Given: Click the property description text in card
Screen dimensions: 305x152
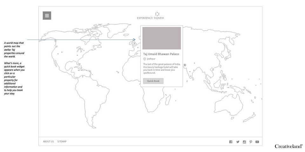Looking at the screenshot, I should click(x=162, y=69).
